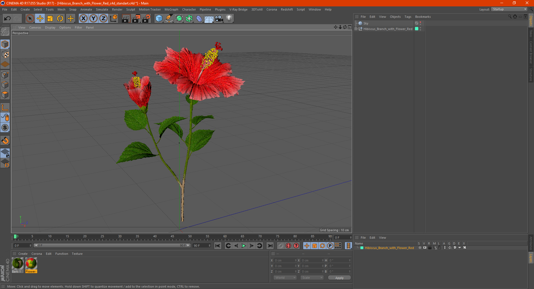The image size is (534, 289).
Task: Open the Layout Startup dropdown
Action: tap(509, 9)
